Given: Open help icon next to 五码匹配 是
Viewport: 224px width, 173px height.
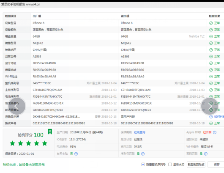Looking at the screenshot, I should (206, 154).
